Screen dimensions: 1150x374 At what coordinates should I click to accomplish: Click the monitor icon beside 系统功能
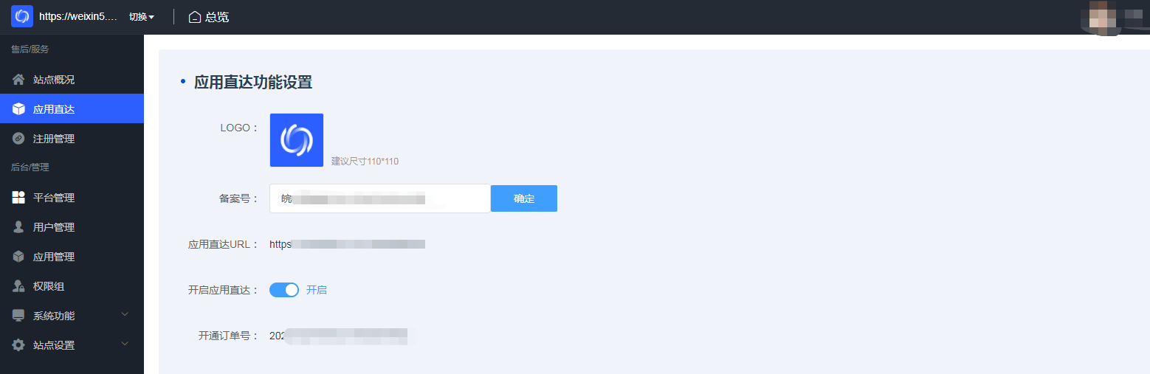18,315
